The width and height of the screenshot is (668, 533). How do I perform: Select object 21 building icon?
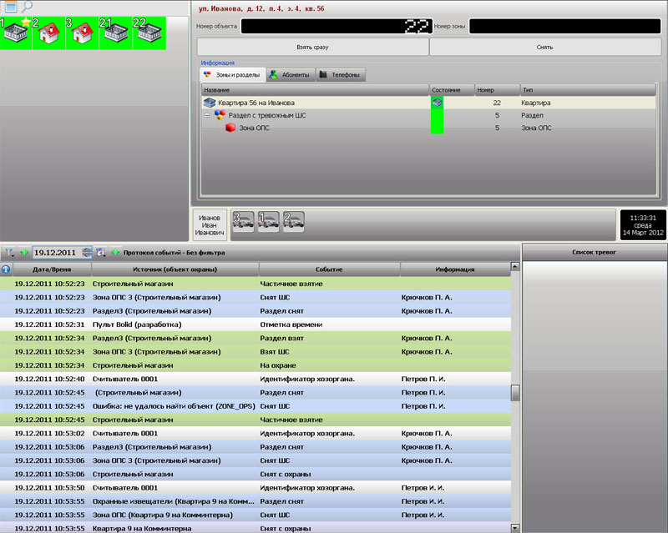[x=116, y=33]
